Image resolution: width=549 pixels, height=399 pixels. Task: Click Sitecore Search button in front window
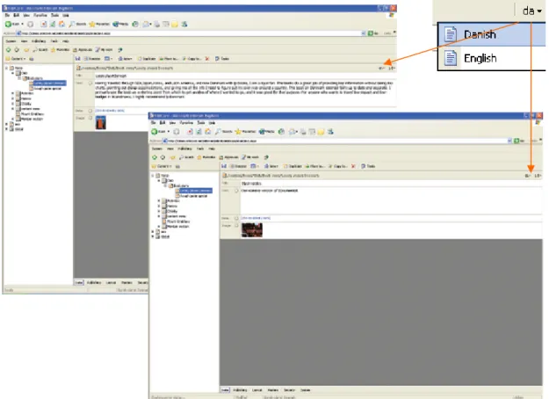[186, 157]
